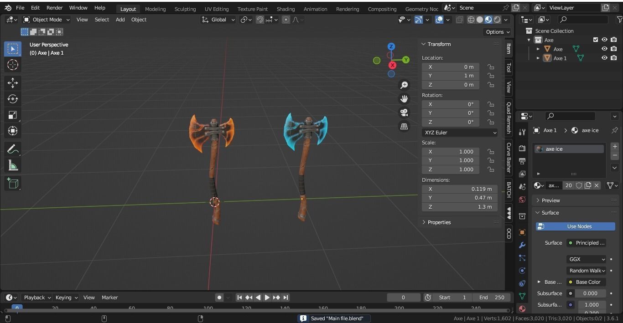The width and height of the screenshot is (623, 323).
Task: Click the Select Box tool
Action: click(x=13, y=49)
